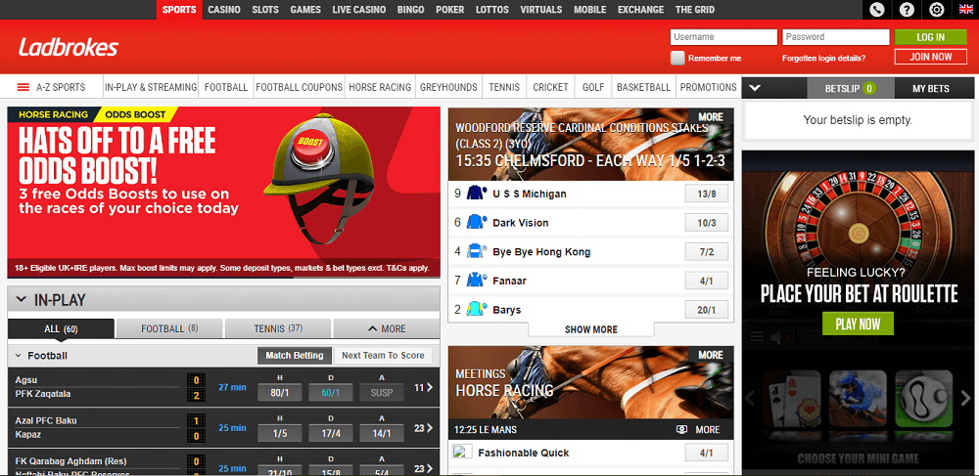Open more markets for Agsu match
Image resolution: width=979 pixels, height=476 pixels.
tap(424, 387)
